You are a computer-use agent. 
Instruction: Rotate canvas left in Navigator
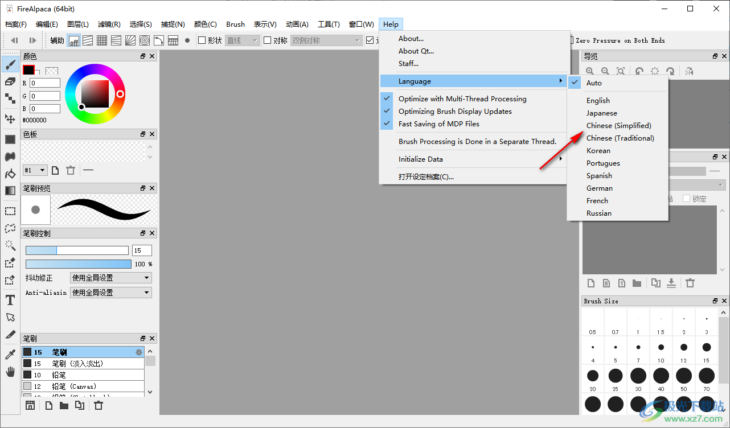(x=639, y=71)
